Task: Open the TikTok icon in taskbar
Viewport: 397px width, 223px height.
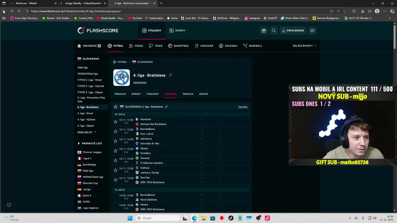Action: [x=231, y=218]
